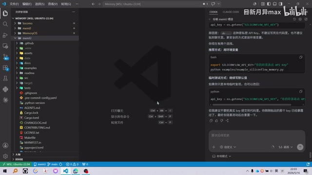
Task: Open explorer panel more actions menu
Action: (74, 12)
